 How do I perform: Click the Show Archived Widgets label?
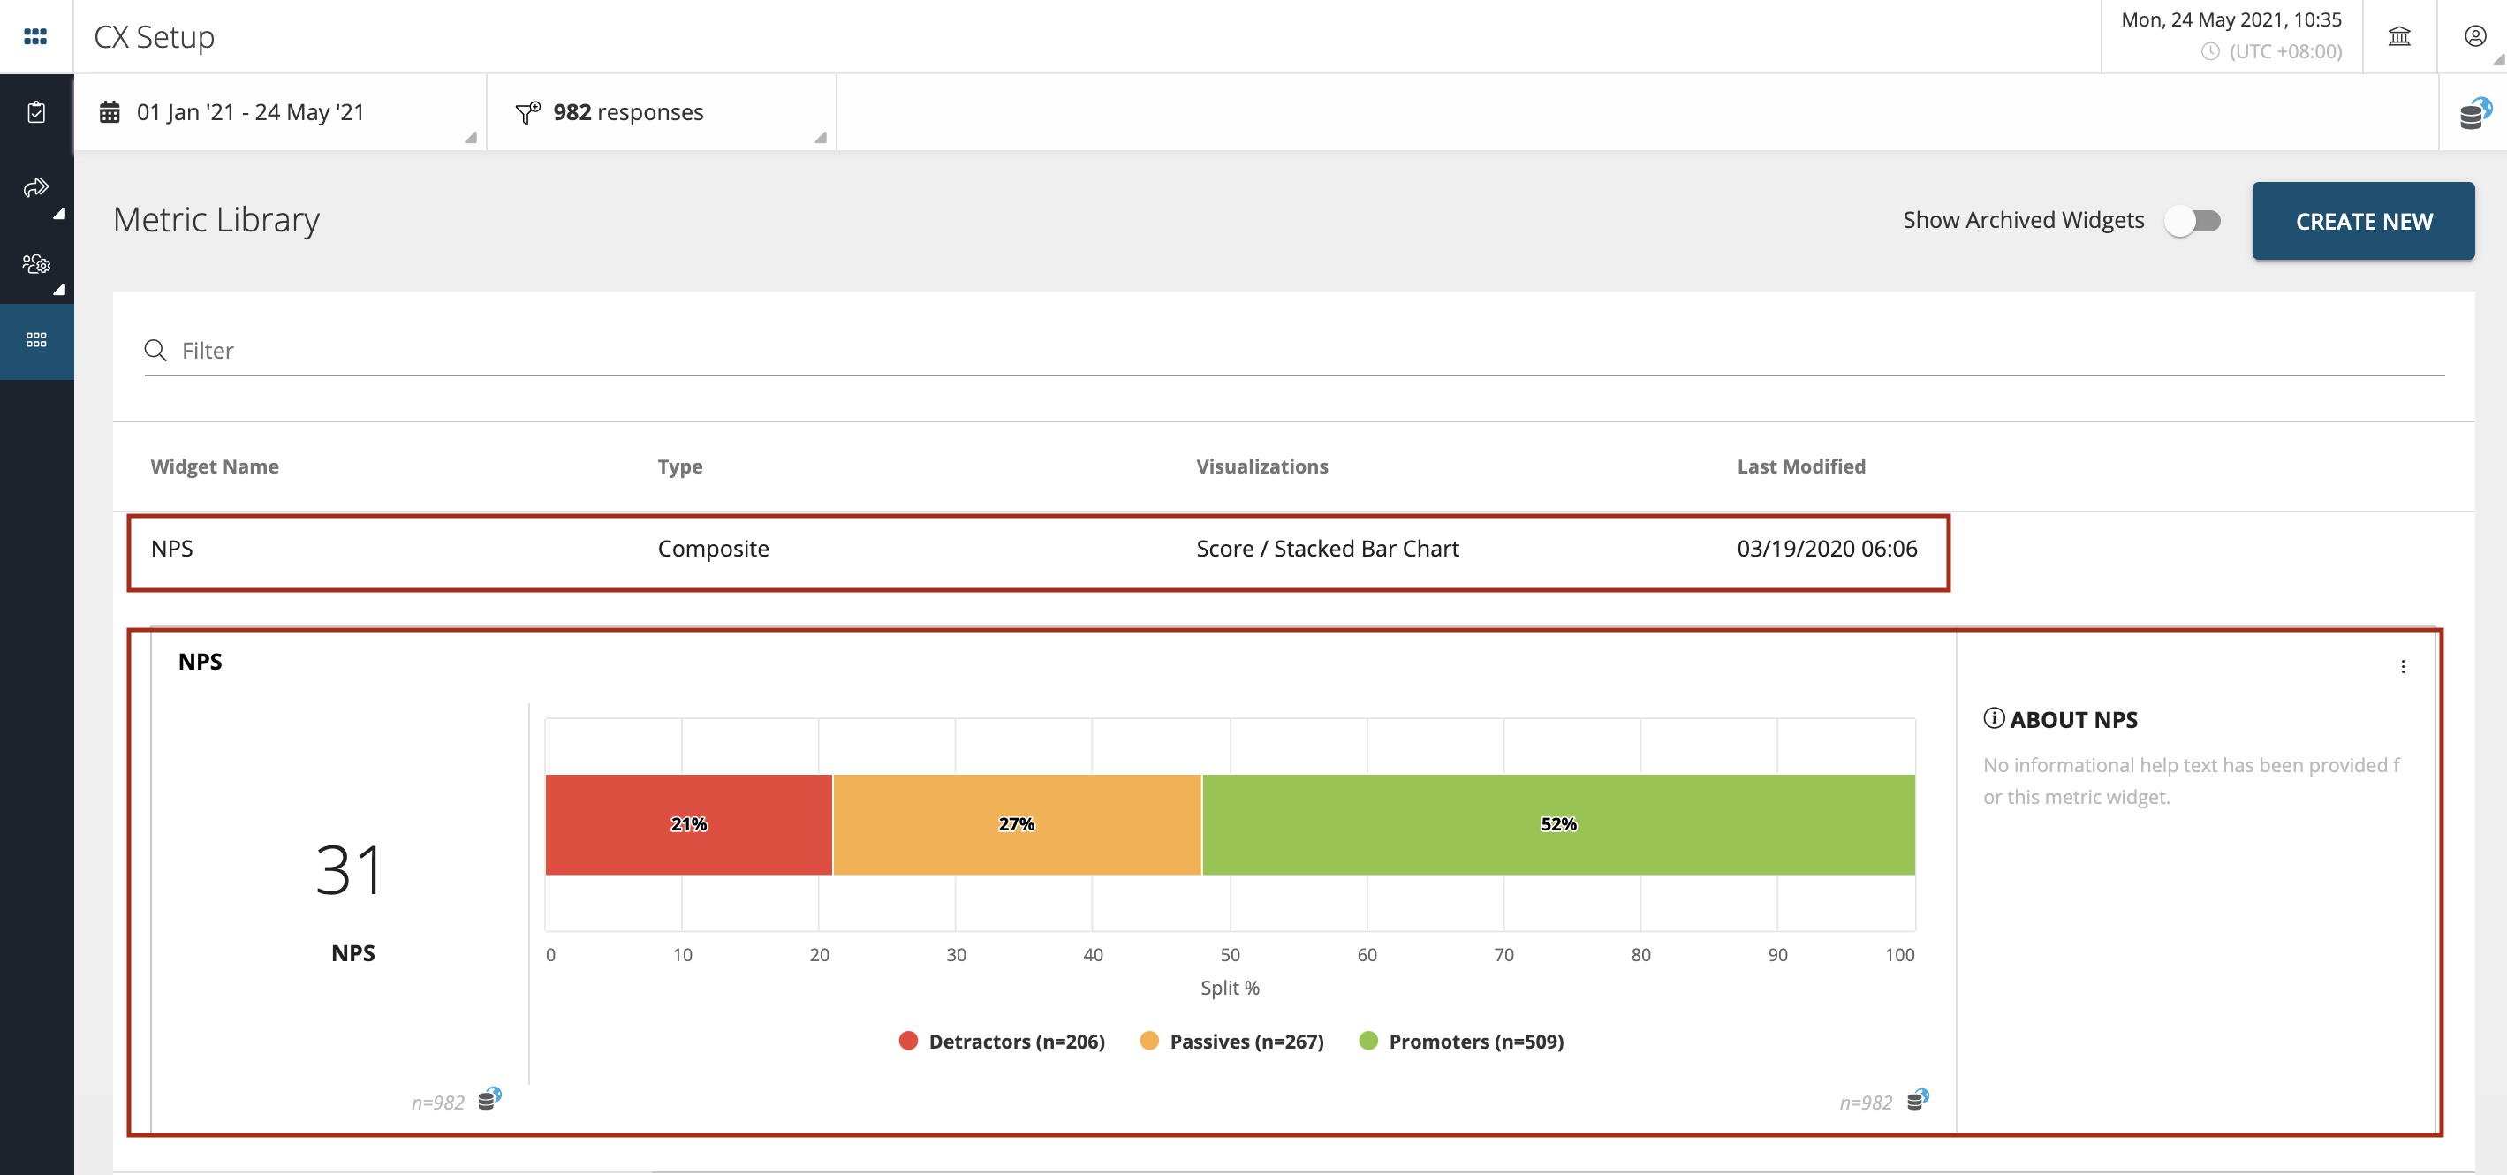tap(2022, 220)
